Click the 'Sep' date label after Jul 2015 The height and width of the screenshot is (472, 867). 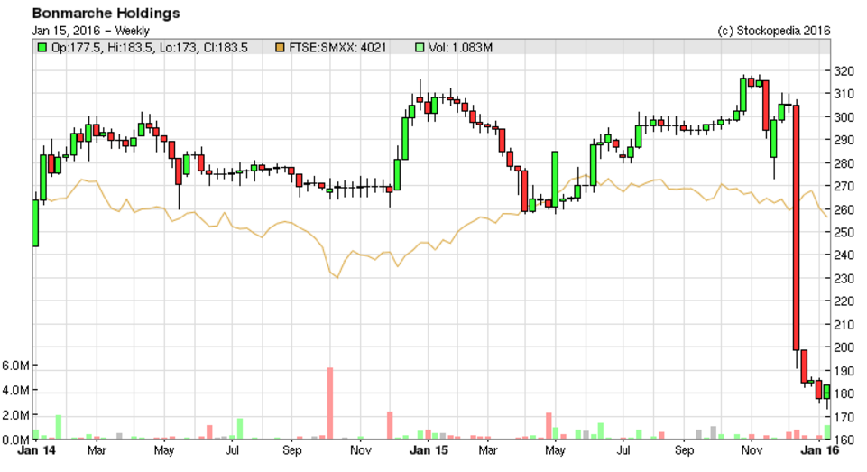(684, 450)
